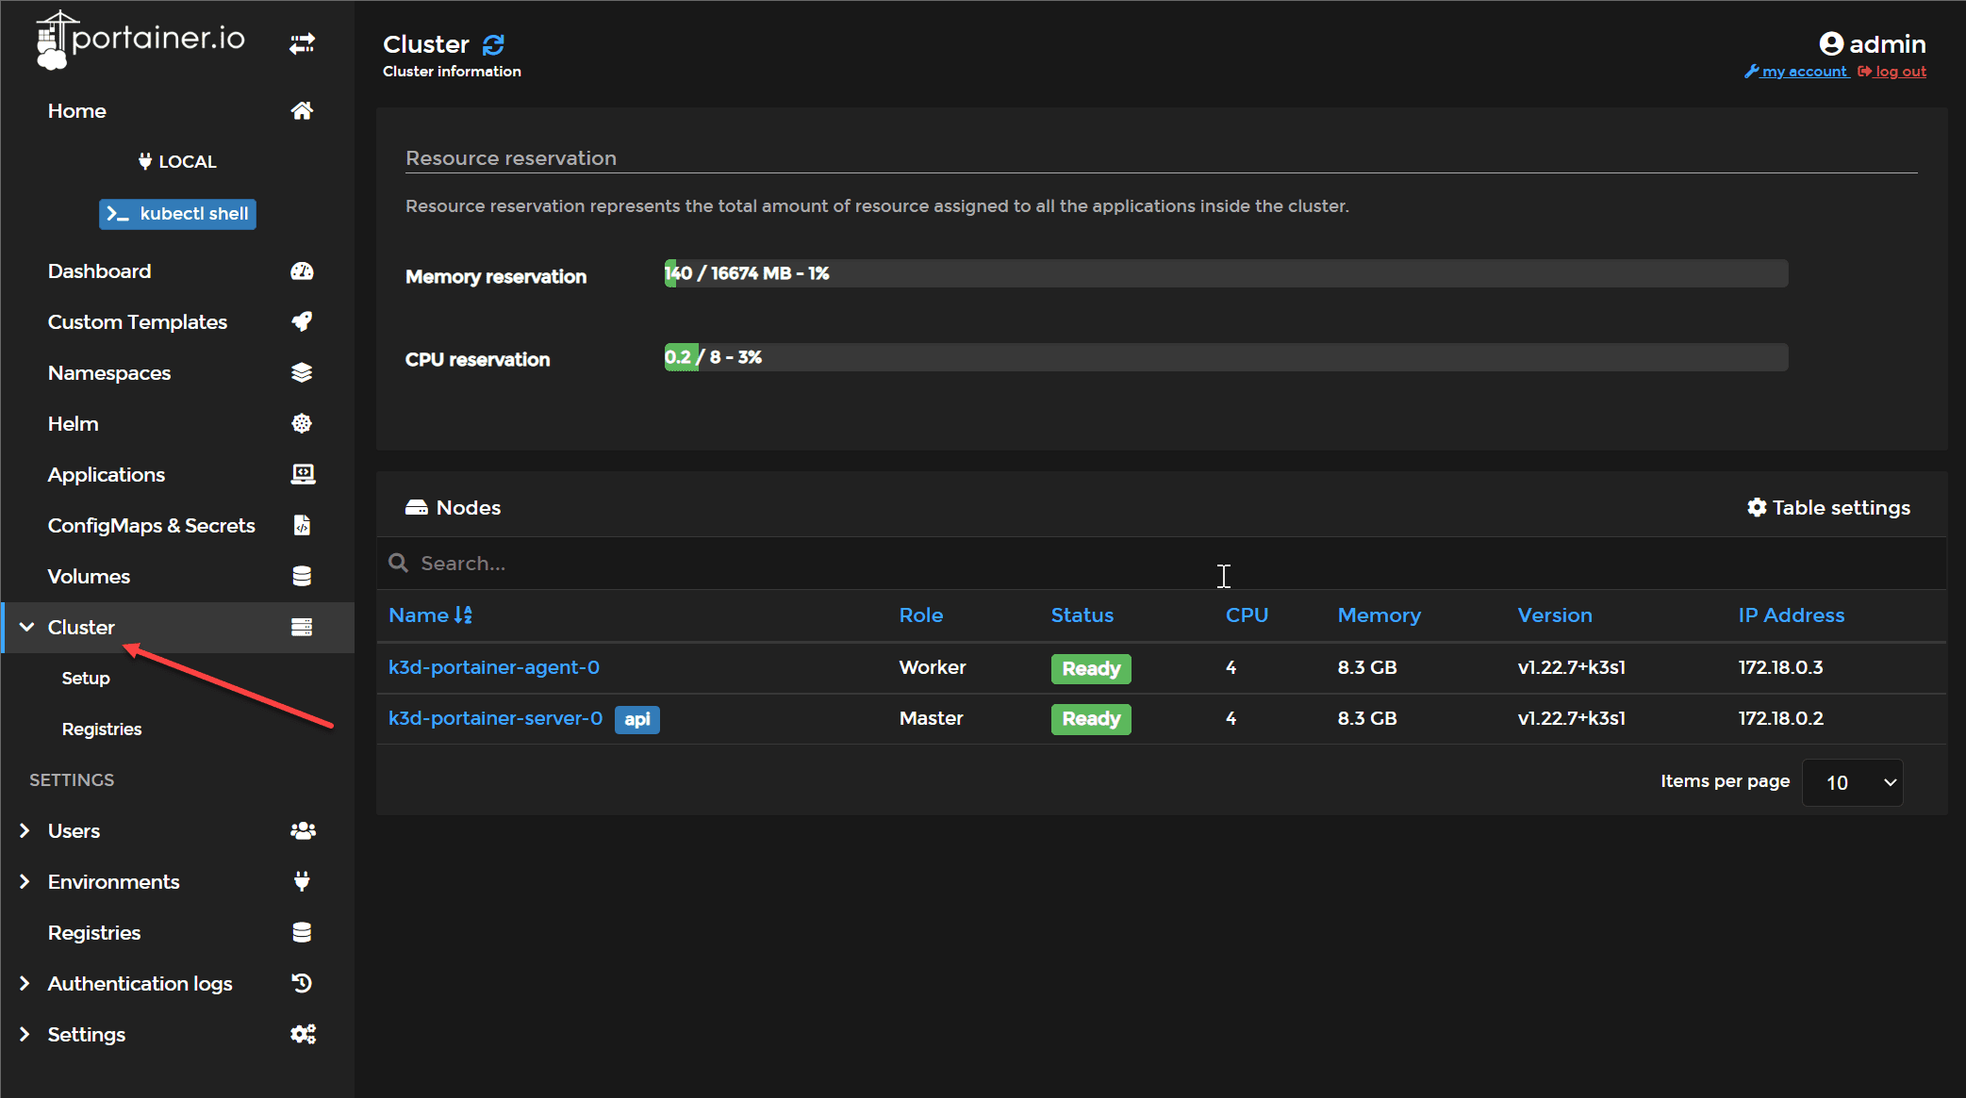This screenshot has width=1966, height=1098.
Task: Click the Volumes database icon
Action: 302,576
